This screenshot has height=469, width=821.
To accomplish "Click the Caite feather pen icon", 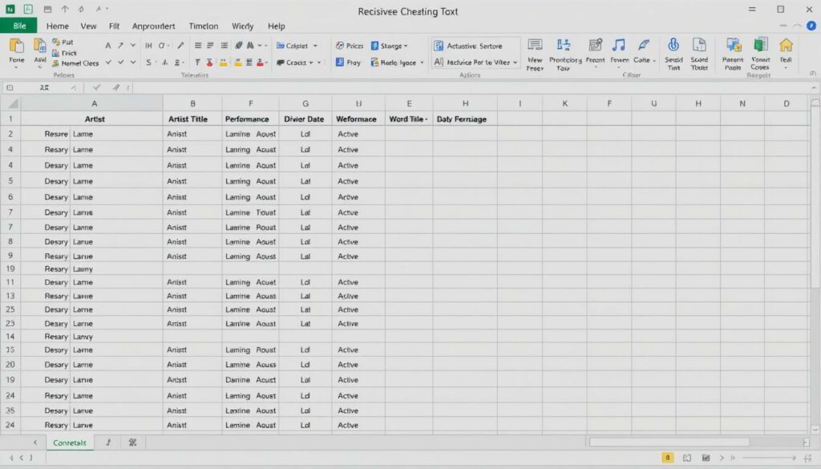I will [x=644, y=45].
